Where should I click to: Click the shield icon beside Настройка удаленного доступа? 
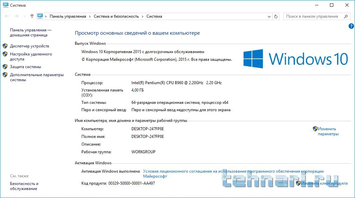click(x=5, y=54)
